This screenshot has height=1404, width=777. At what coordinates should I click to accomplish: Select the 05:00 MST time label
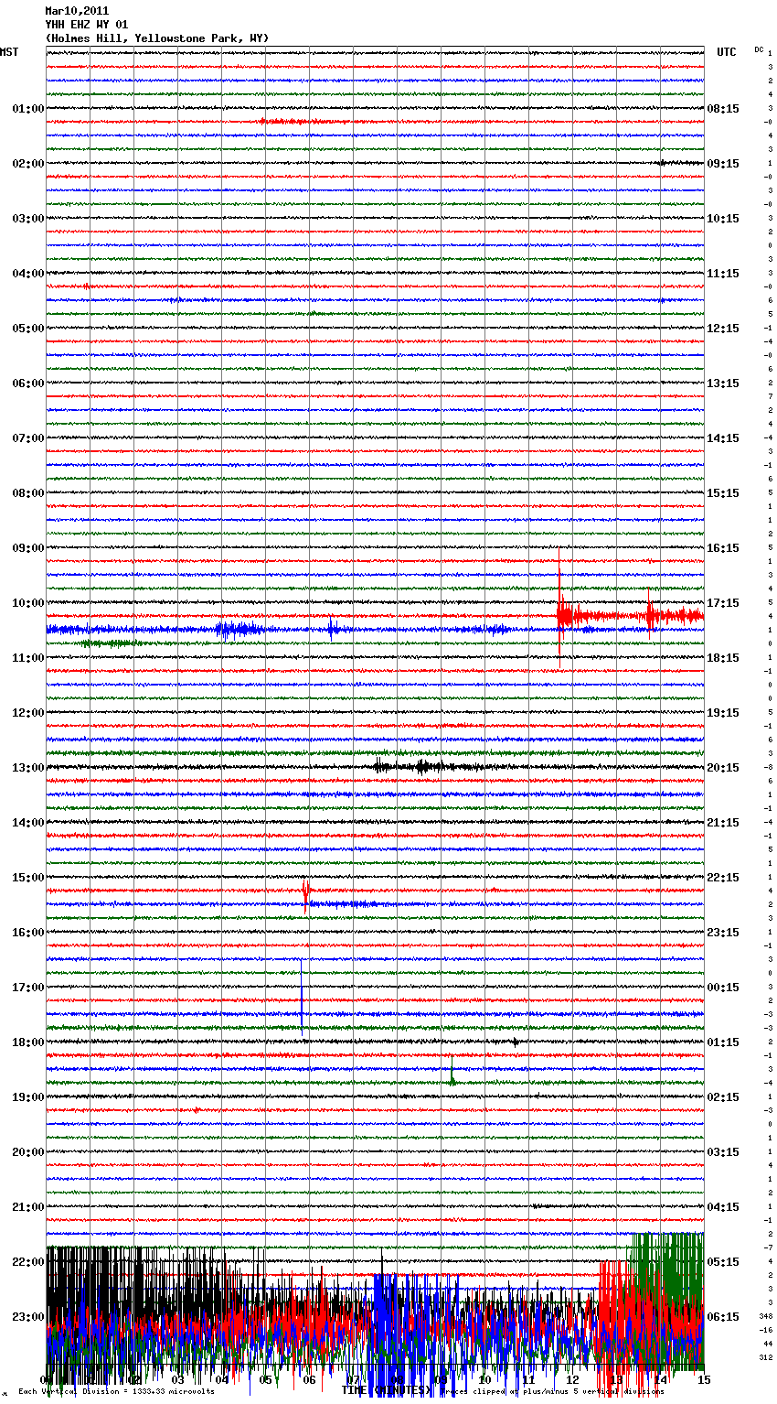click(x=28, y=329)
